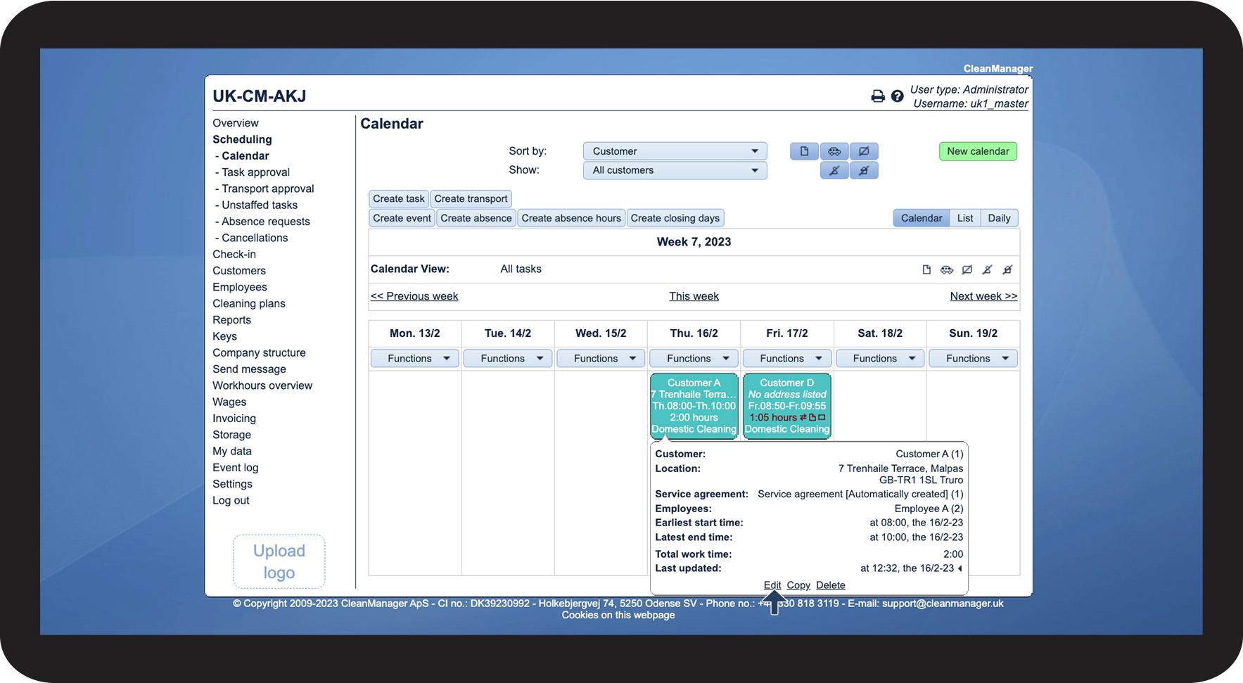This screenshot has height=683, width=1243.
Task: Open help via the question mark icon
Action: (897, 96)
